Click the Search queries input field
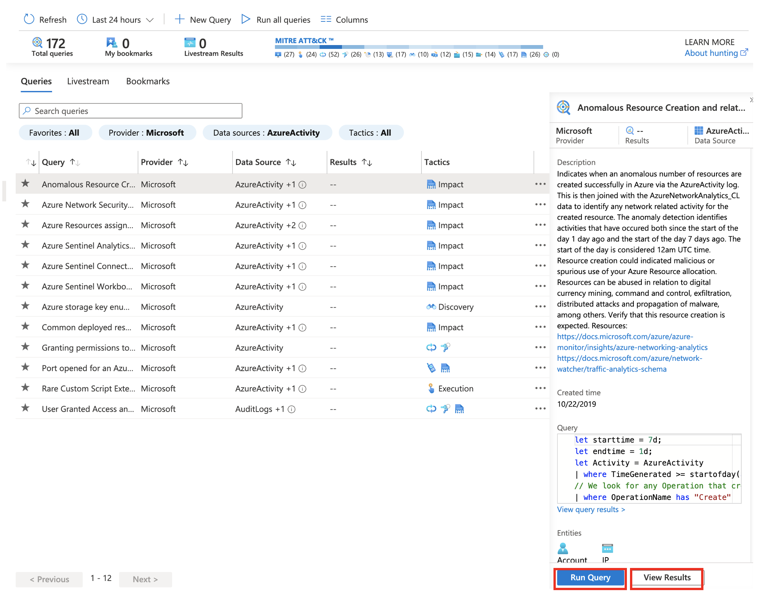The height and width of the screenshot is (597, 765). tap(130, 111)
